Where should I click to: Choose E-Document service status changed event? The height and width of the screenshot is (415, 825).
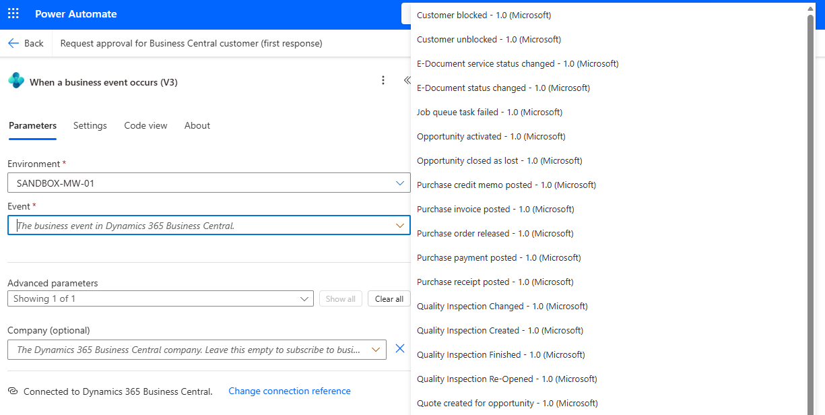[517, 63]
